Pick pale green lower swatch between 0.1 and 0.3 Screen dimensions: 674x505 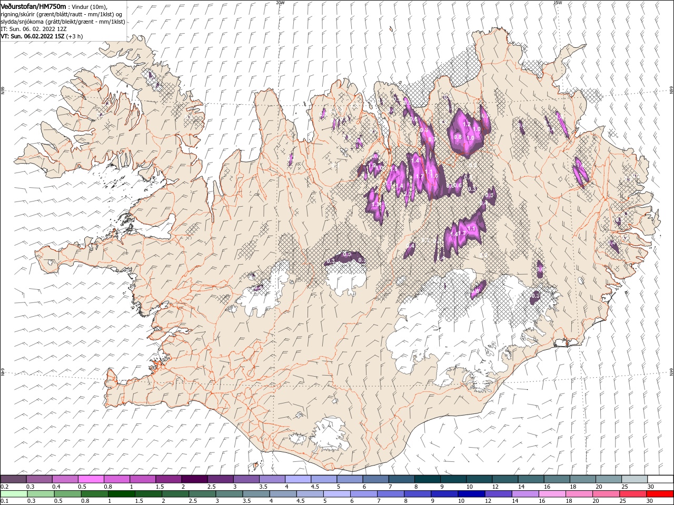14,494
